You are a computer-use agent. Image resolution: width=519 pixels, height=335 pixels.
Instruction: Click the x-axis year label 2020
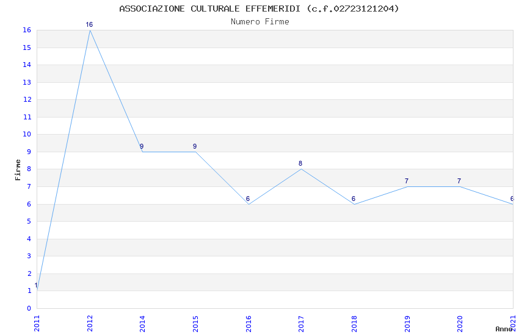[460, 323]
